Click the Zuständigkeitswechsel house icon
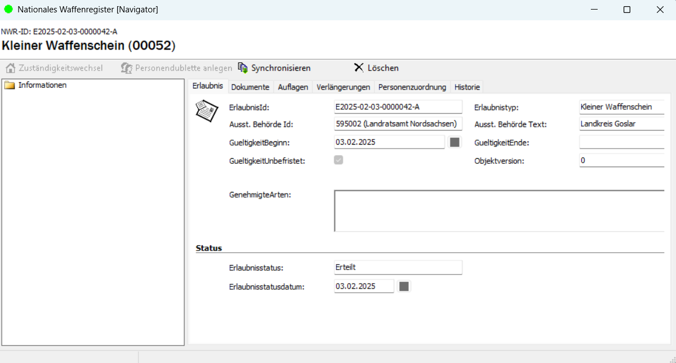 [10, 68]
